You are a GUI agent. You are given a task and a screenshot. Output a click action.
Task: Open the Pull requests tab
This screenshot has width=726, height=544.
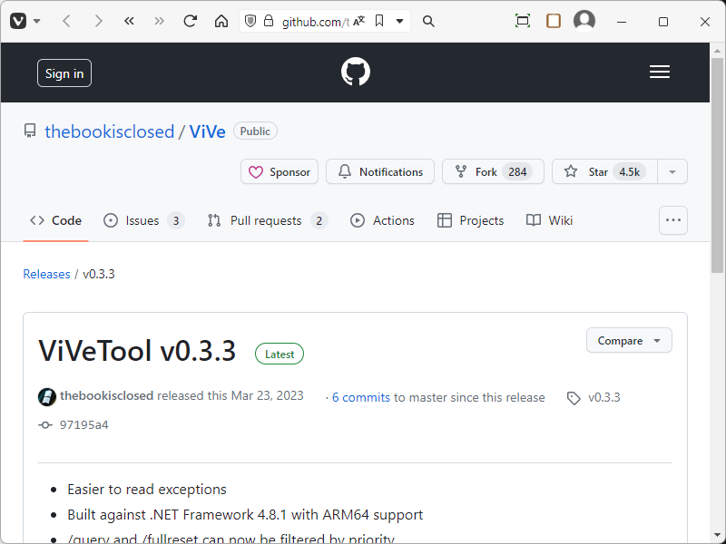click(x=268, y=220)
